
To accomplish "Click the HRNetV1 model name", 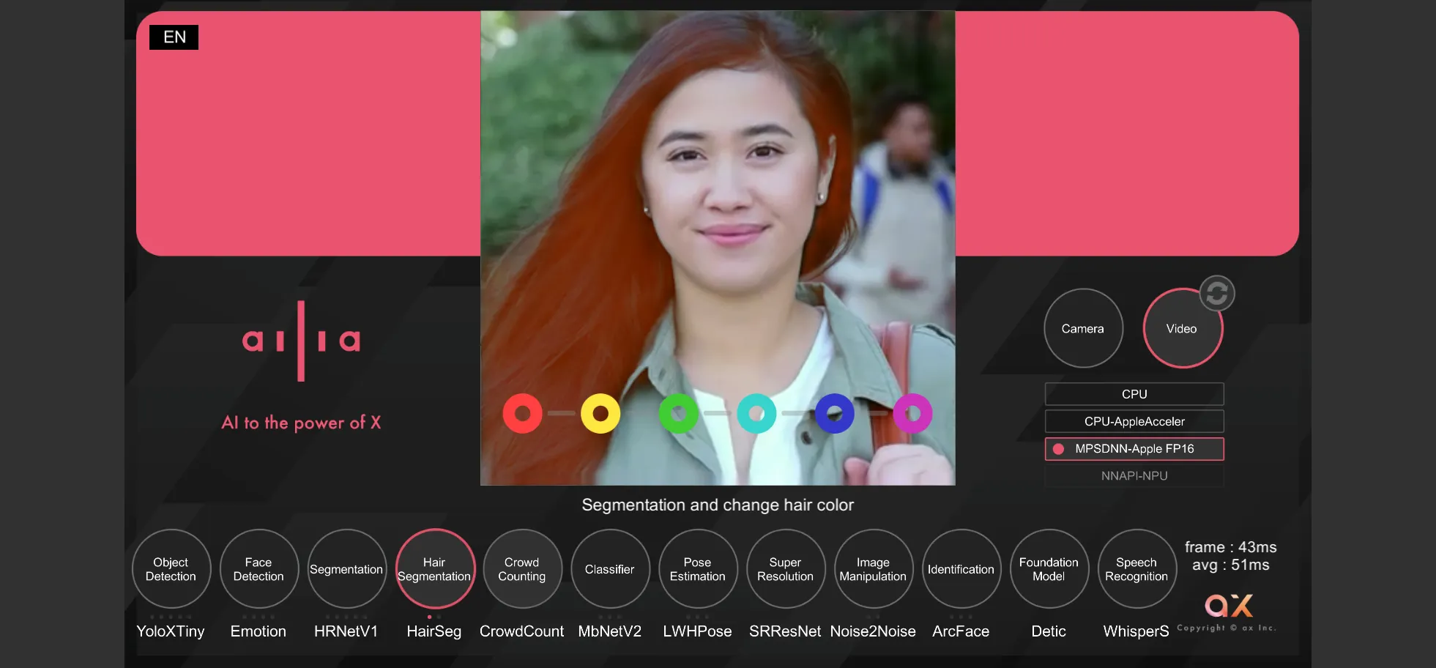I will point(346,631).
